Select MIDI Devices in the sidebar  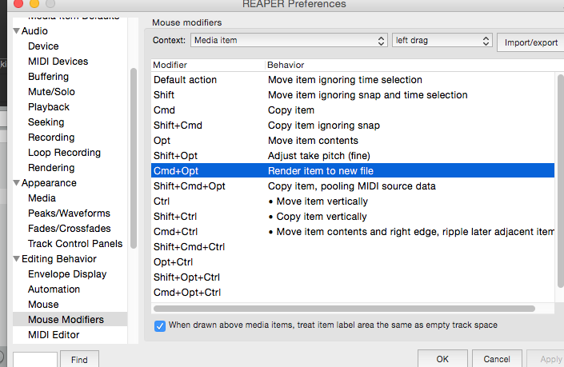coord(58,62)
